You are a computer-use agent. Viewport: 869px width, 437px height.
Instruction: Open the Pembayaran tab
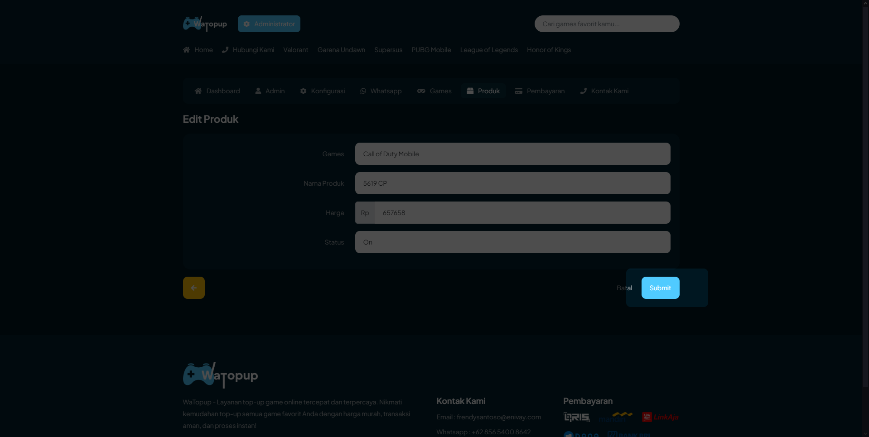coord(540,91)
